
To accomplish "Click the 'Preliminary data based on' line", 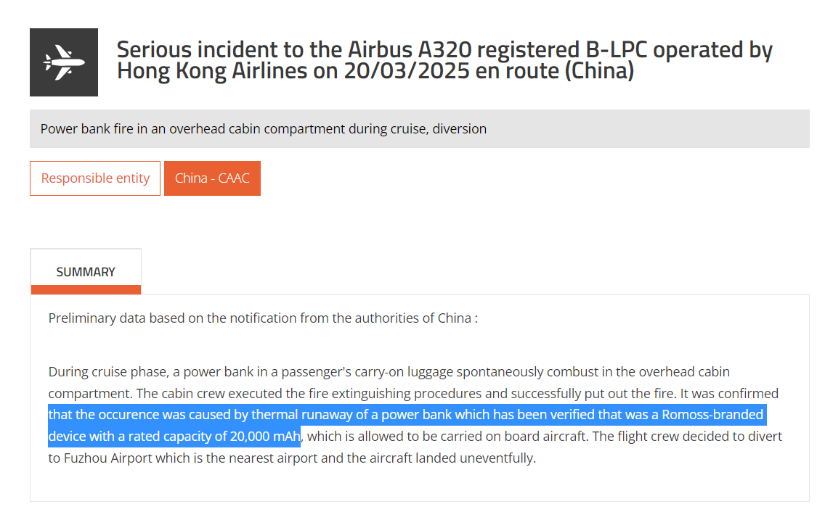I will (263, 318).
